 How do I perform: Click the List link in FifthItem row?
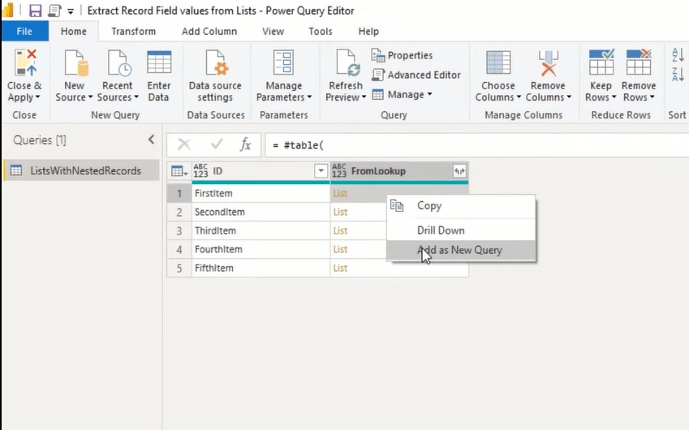click(x=340, y=268)
